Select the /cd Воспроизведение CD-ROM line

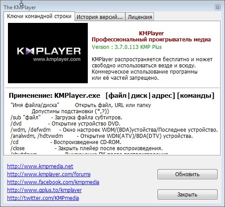point(66,142)
